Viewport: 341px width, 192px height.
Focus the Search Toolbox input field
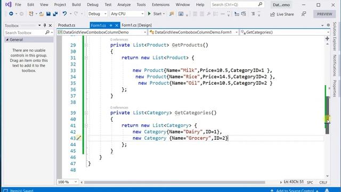(25, 33)
